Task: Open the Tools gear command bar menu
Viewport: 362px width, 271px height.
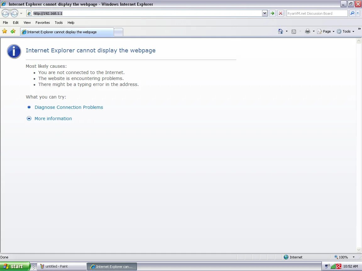Action: 345,32
